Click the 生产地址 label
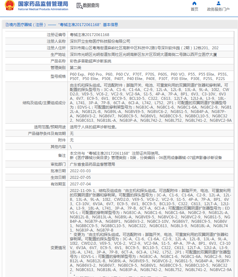This screenshot has height=277, width=238. pos(58,55)
